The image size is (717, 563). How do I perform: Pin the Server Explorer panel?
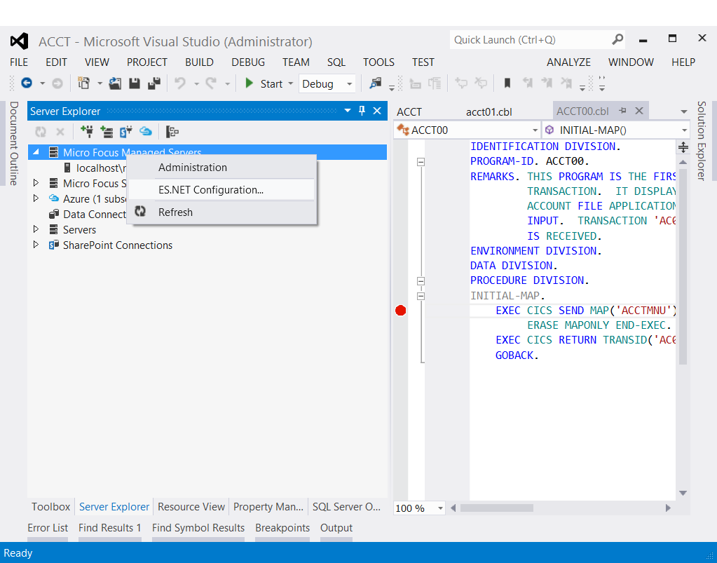(x=362, y=111)
